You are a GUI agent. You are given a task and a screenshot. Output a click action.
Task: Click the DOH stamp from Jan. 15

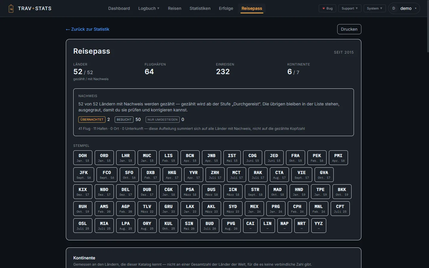tap(83, 158)
